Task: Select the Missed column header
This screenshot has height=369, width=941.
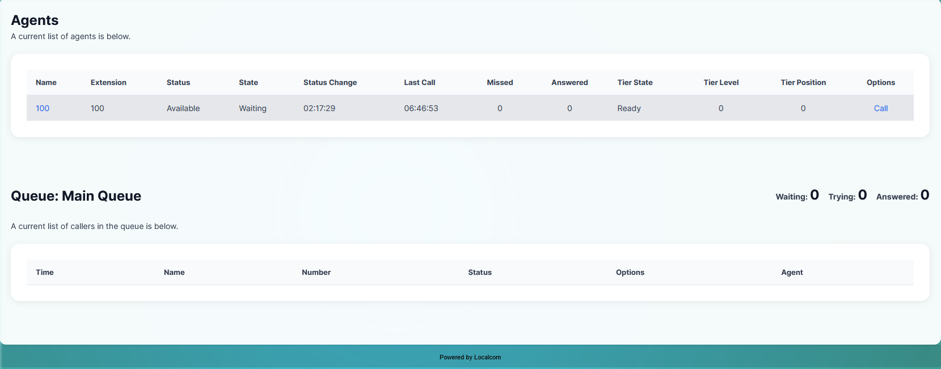Action: coord(499,82)
